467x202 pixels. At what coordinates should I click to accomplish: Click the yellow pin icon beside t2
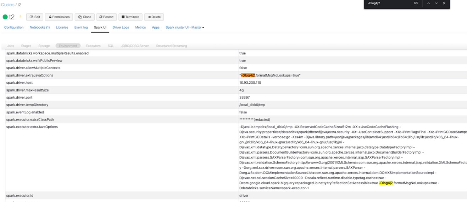(x=20, y=17)
